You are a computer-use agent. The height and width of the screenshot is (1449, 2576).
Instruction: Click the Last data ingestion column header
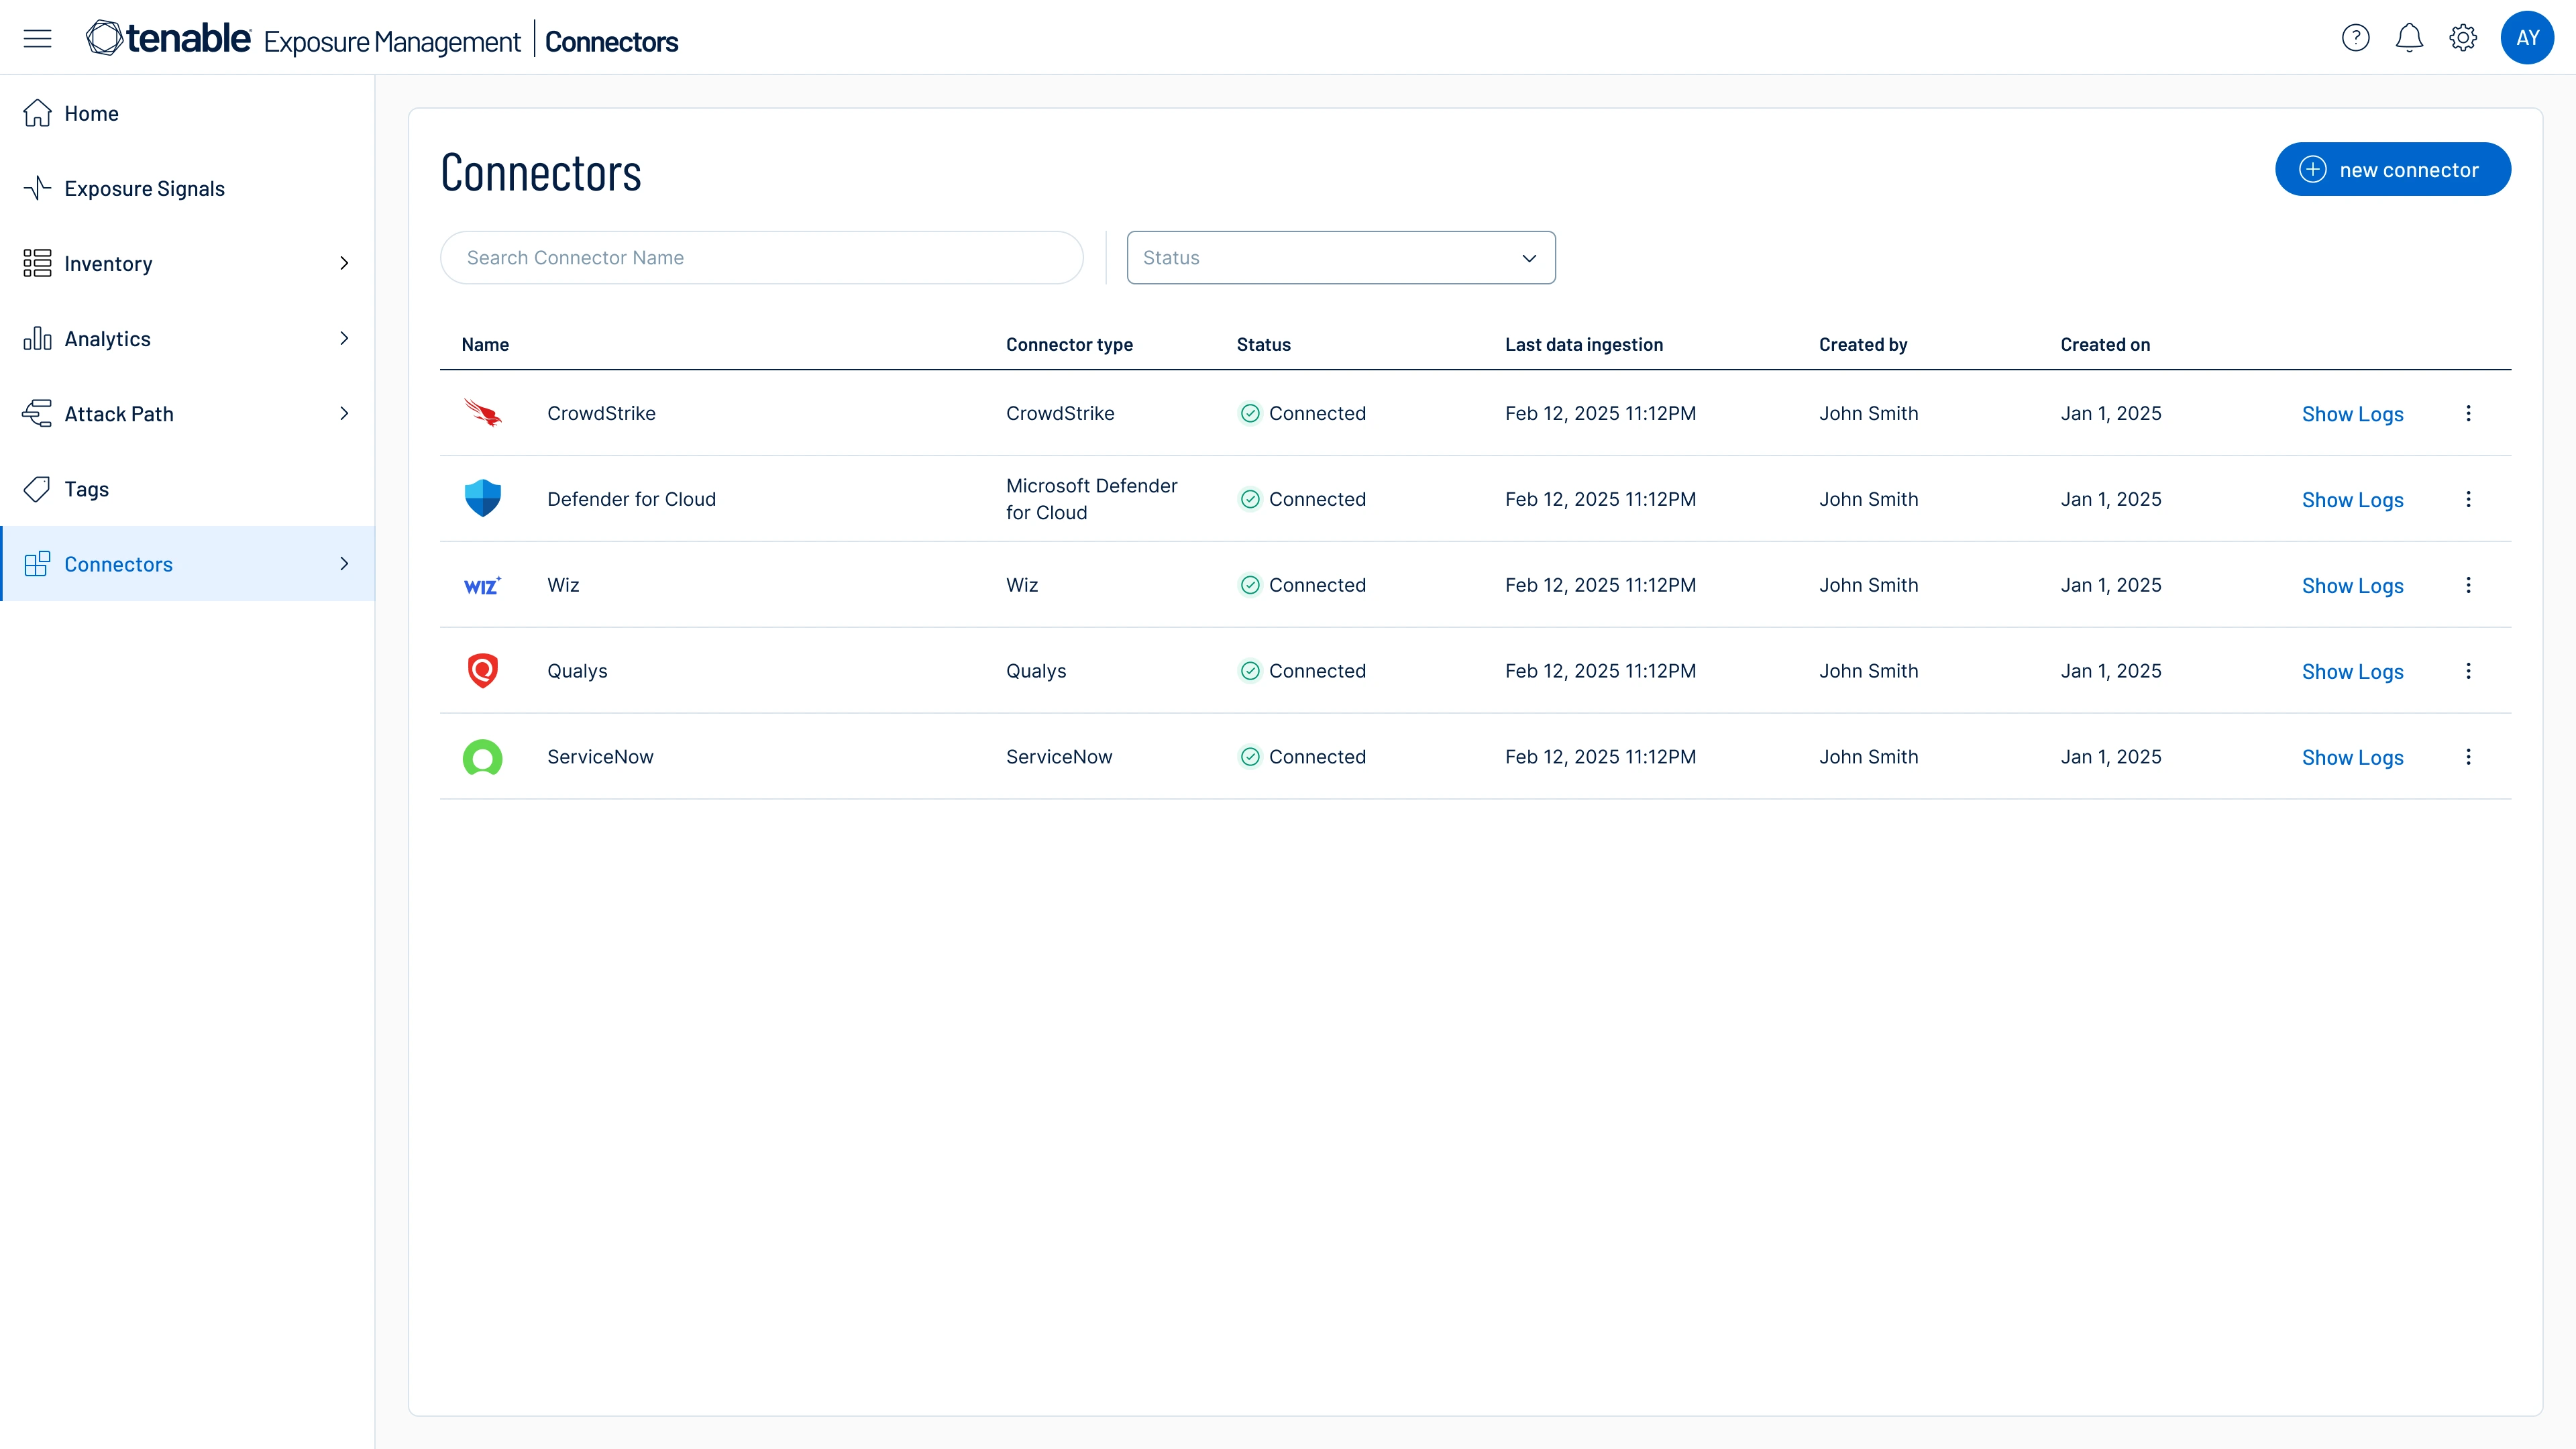pos(1583,344)
